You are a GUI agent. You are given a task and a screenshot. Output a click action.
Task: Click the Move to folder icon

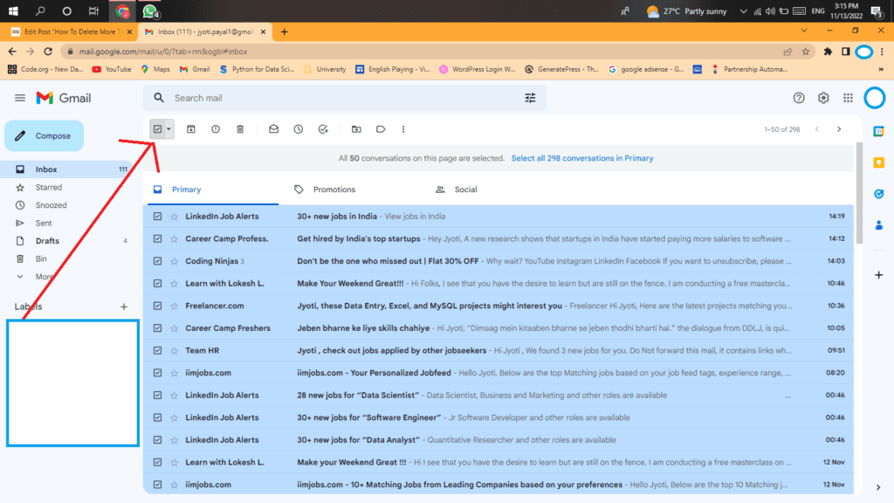pyautogui.click(x=356, y=129)
